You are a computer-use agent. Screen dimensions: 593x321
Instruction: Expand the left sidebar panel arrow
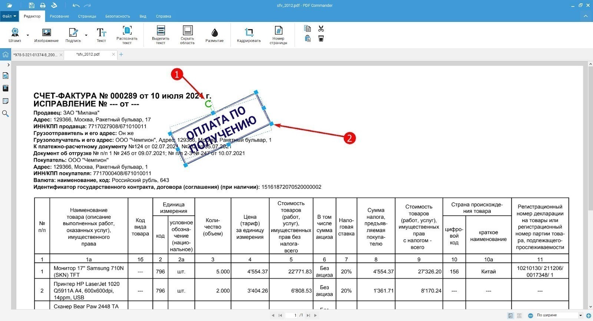pyautogui.click(x=8, y=65)
